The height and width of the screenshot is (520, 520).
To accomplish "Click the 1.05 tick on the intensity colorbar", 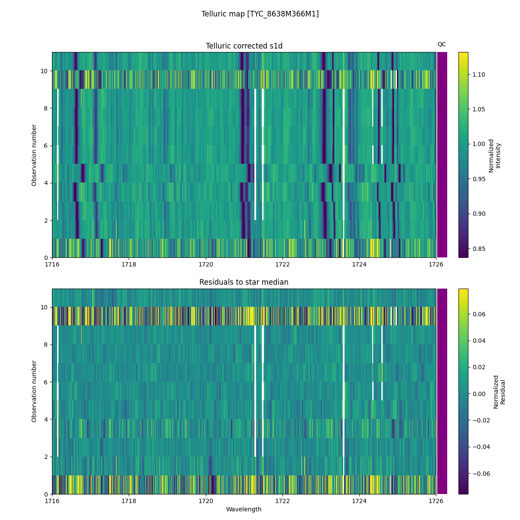I will pyautogui.click(x=479, y=109).
